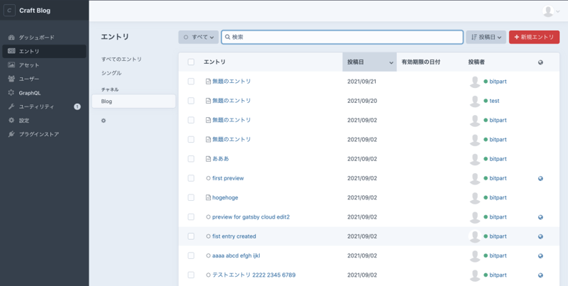Select the Blog channel source
The width and height of the screenshot is (568, 286).
106,101
